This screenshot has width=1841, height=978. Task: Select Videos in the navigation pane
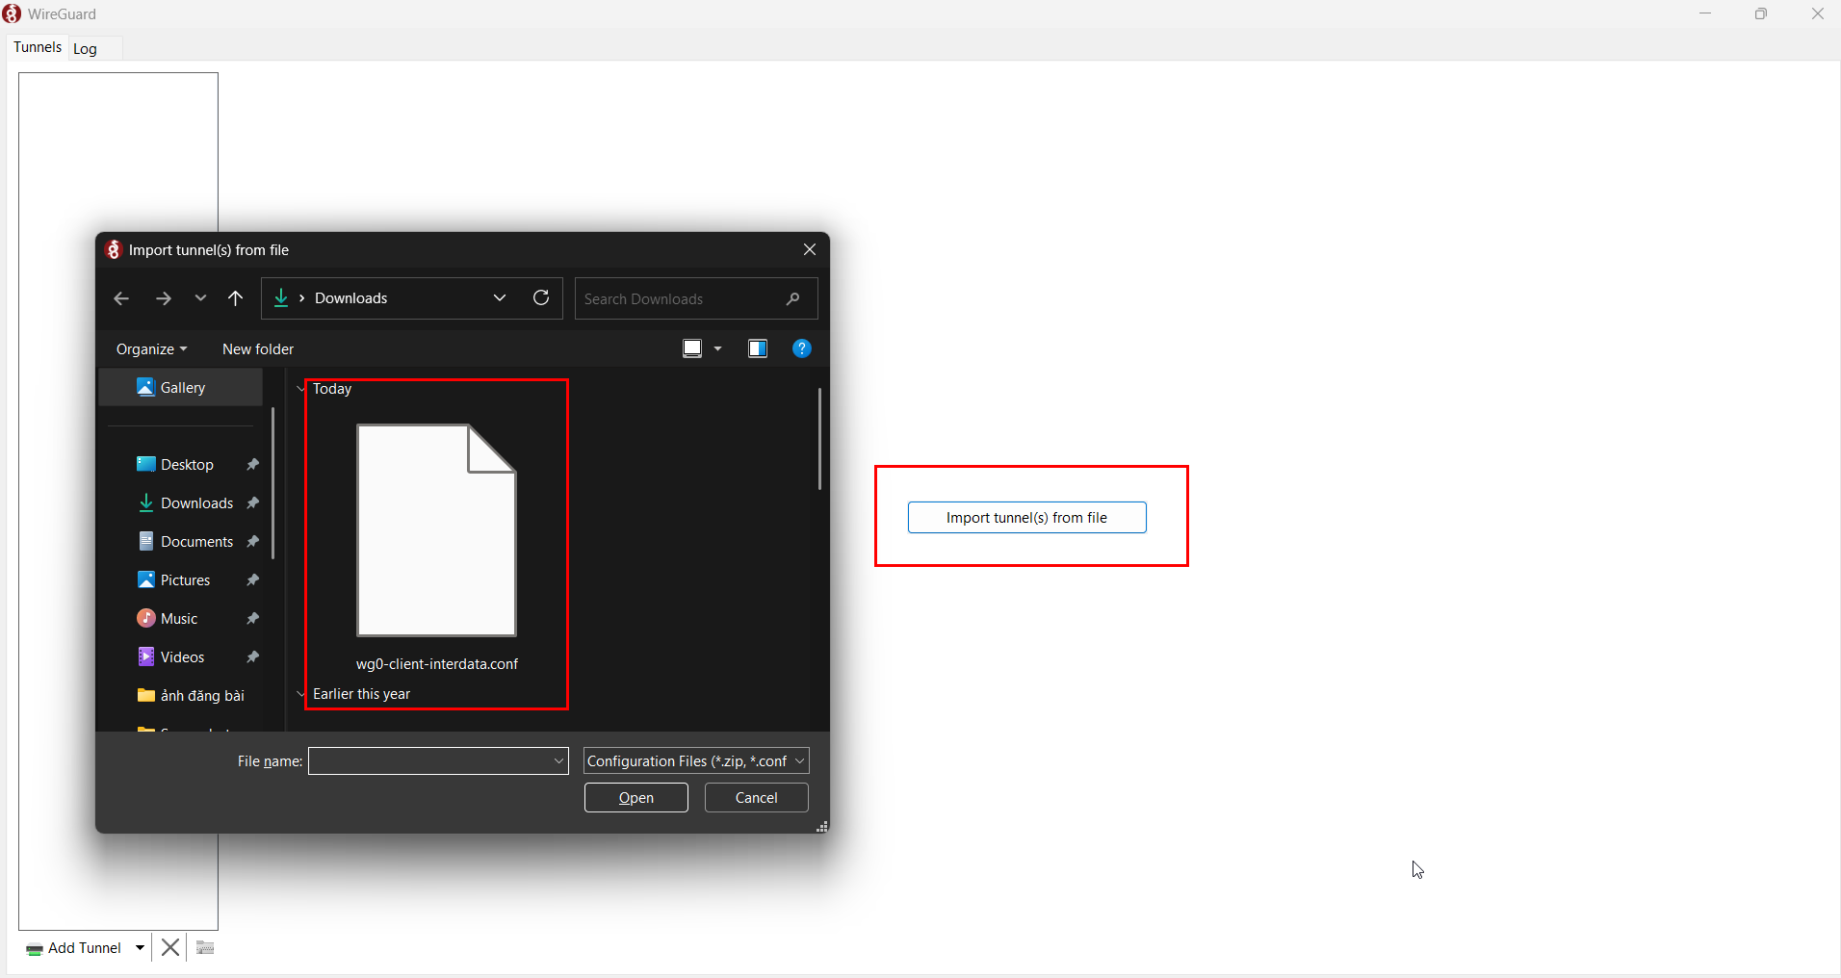[181, 657]
